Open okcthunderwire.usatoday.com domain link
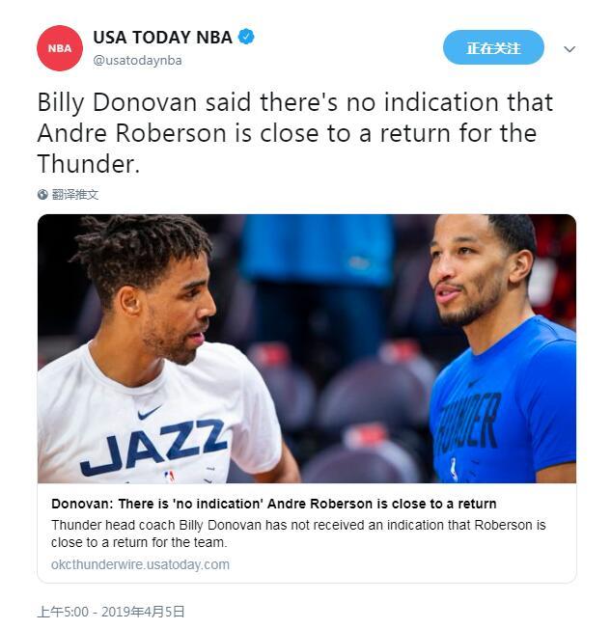The height and width of the screenshot is (629, 611). coord(140,564)
